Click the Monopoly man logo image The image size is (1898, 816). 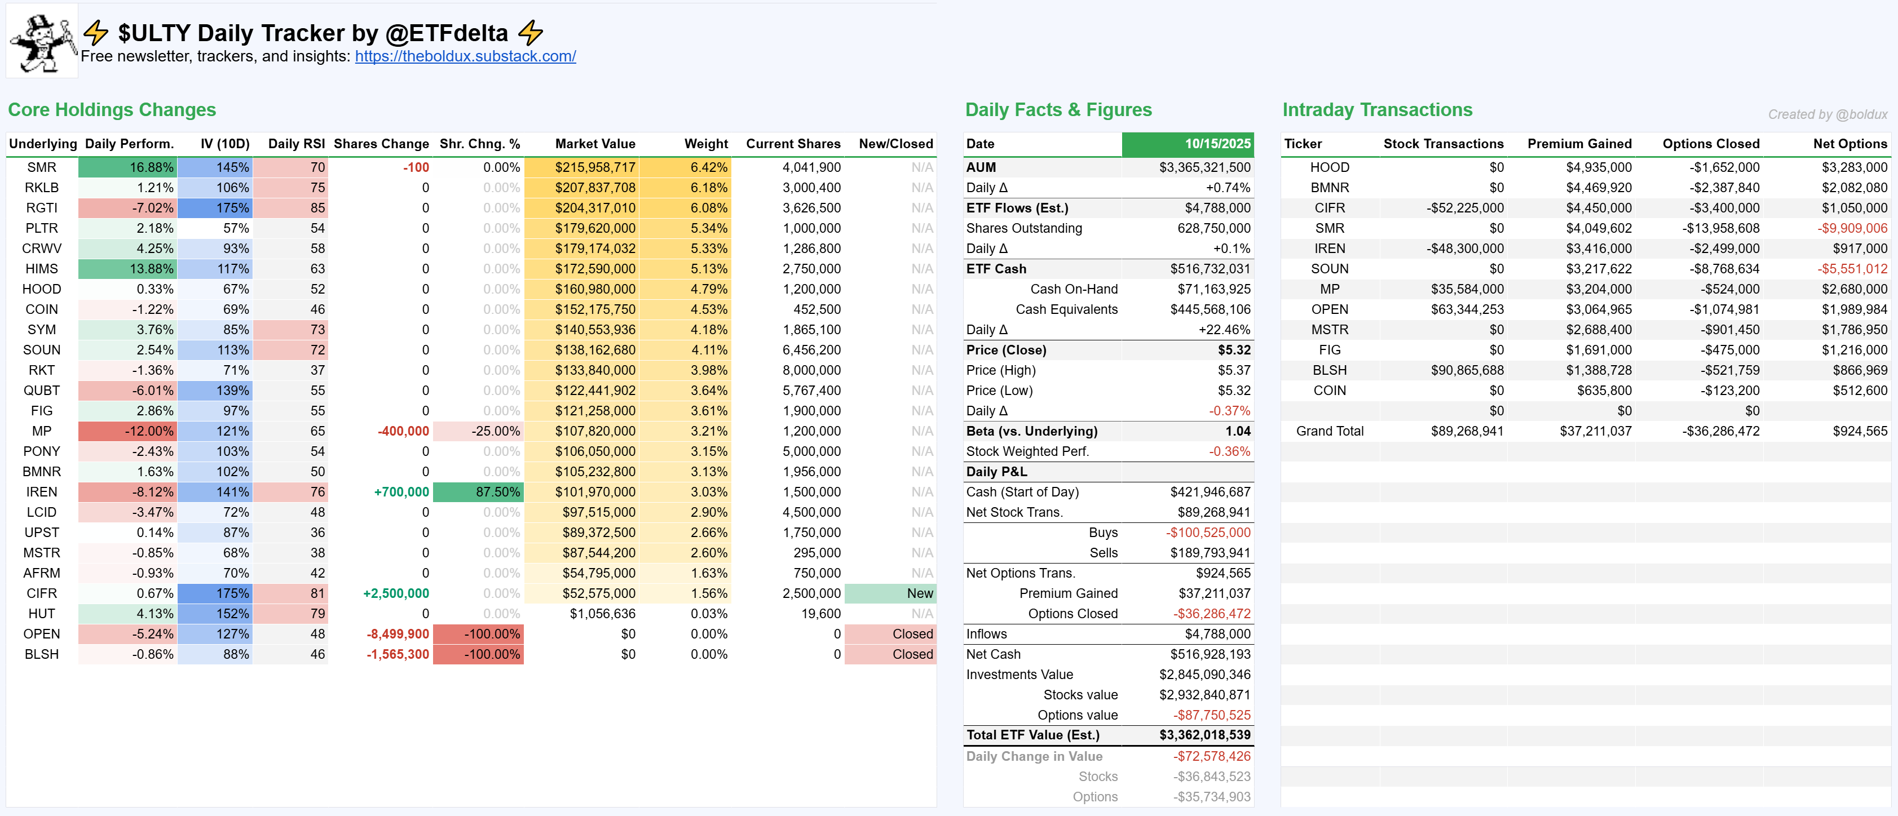(42, 42)
